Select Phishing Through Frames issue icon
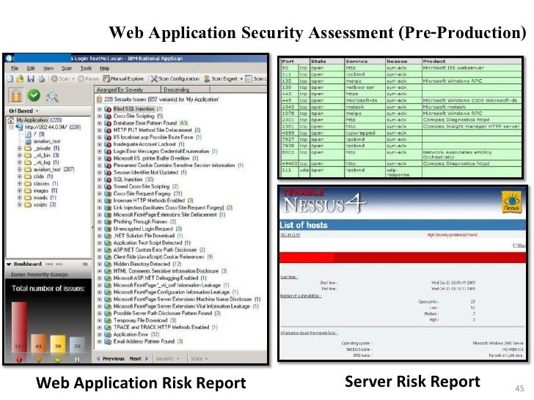 (108, 222)
